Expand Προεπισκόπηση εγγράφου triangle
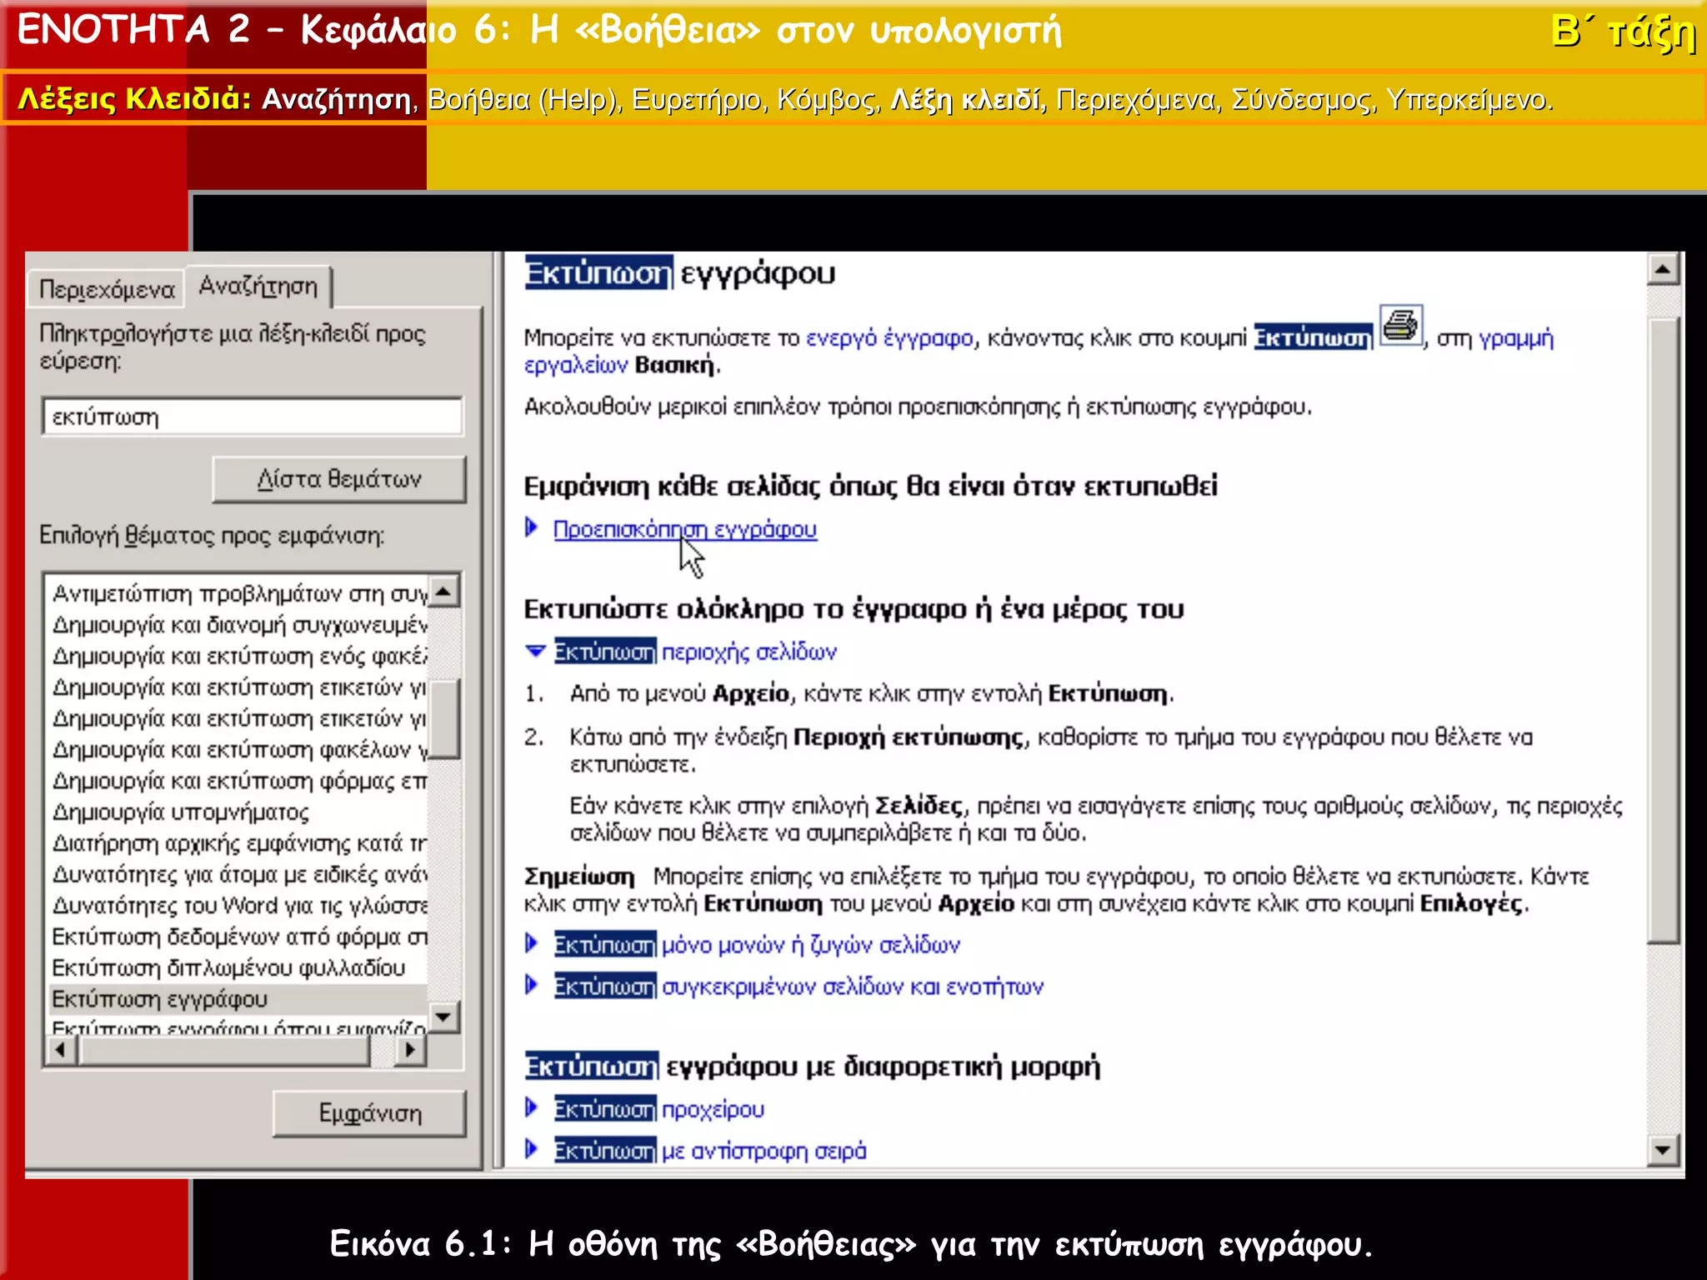The height and width of the screenshot is (1280, 1707). tap(532, 527)
